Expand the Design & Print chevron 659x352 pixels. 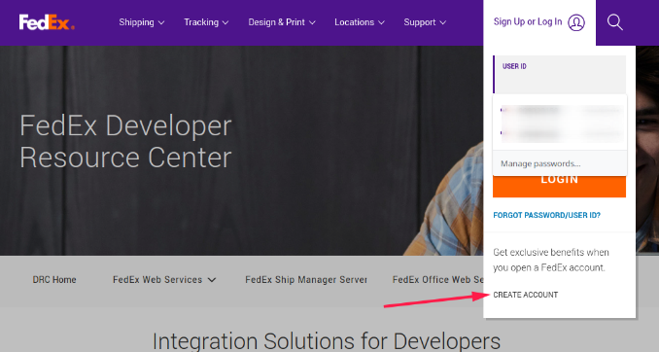[312, 22]
